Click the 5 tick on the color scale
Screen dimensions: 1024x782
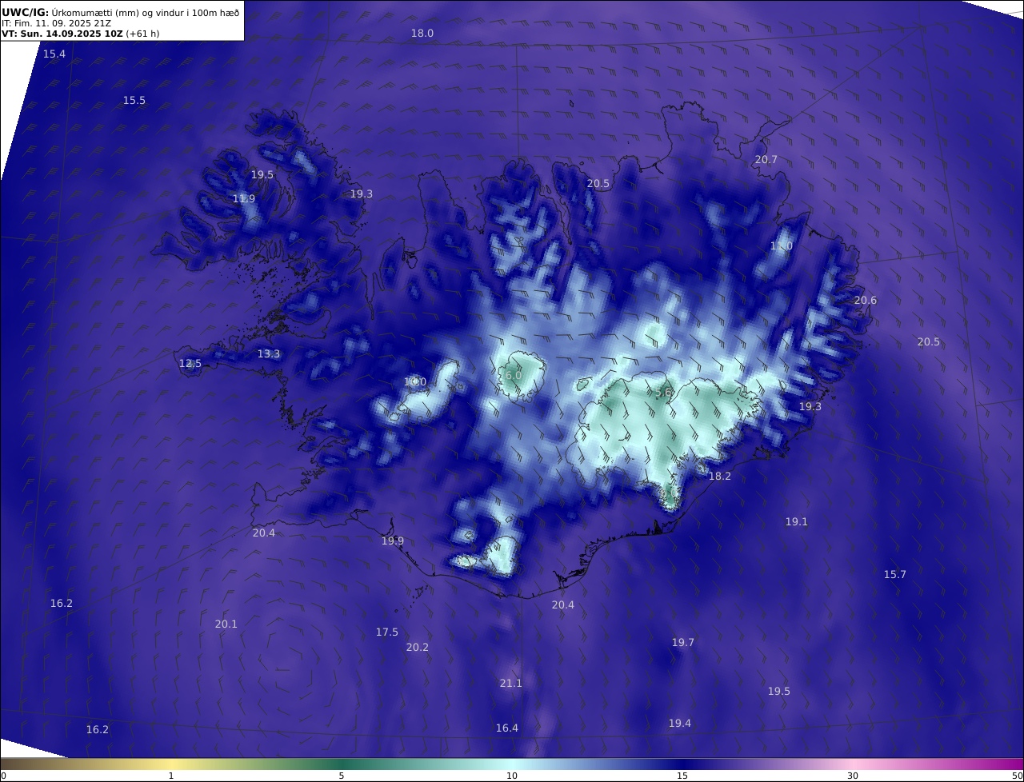(x=342, y=776)
